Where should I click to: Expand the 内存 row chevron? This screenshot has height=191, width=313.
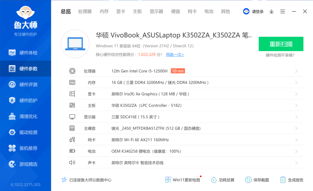coord(296,83)
